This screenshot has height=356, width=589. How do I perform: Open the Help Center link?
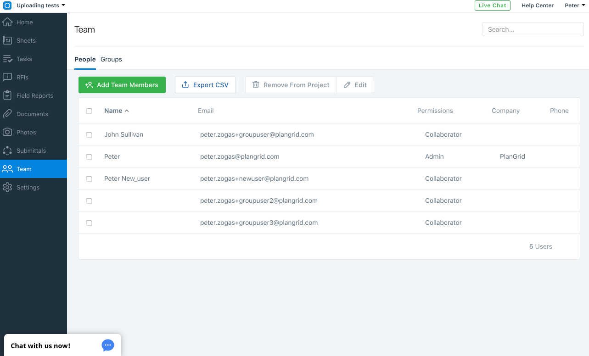[x=538, y=6]
